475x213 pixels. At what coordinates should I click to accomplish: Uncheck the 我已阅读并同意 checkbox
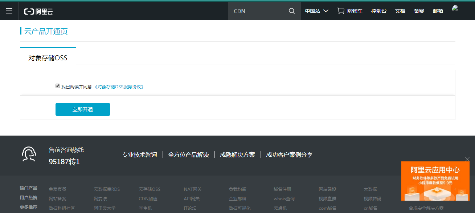click(x=58, y=86)
